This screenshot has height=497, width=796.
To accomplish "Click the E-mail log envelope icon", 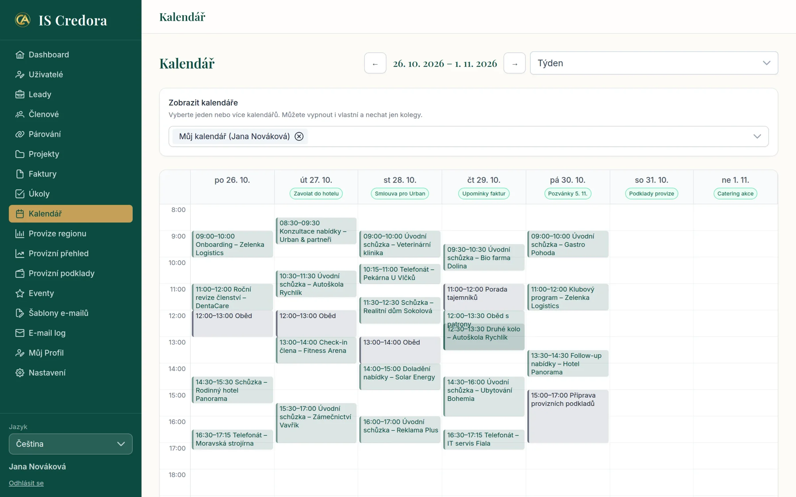I will point(20,333).
